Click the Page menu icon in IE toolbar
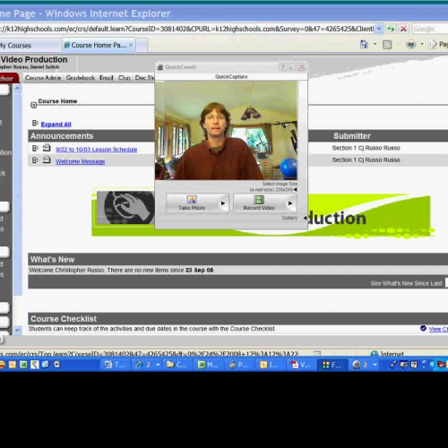This screenshot has height=448, width=448. pos(433,45)
